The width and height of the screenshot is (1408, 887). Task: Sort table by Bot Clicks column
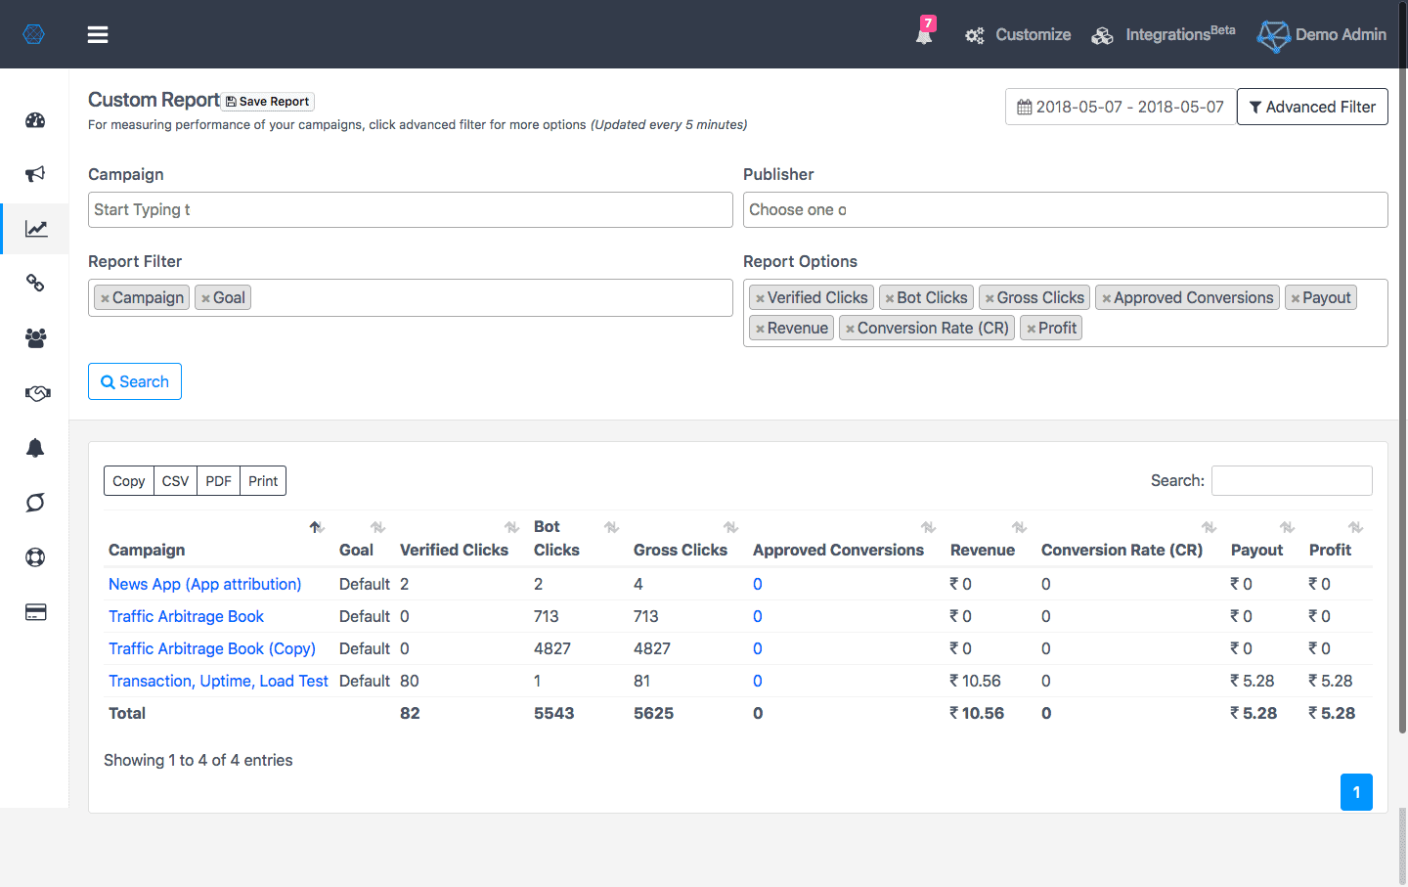click(578, 539)
